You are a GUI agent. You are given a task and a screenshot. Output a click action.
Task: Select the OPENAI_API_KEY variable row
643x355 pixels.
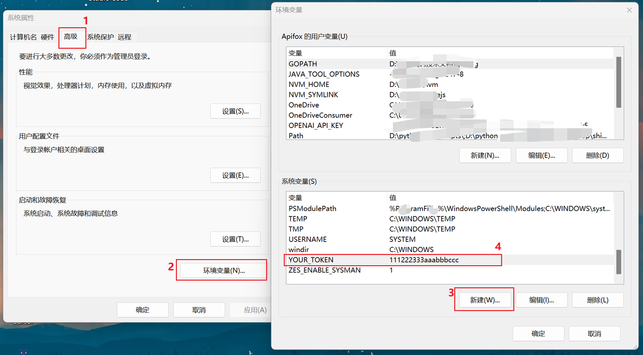[450, 126]
